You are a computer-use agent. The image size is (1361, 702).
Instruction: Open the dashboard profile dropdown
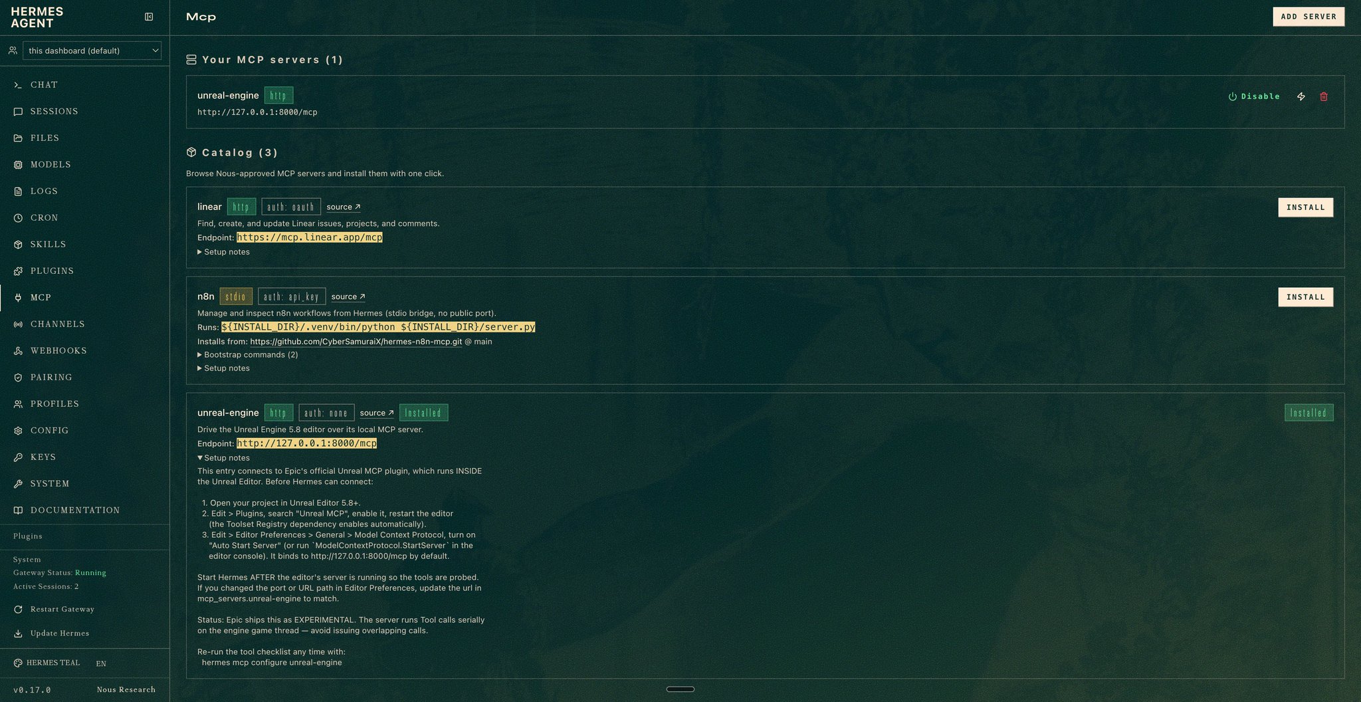click(x=92, y=51)
